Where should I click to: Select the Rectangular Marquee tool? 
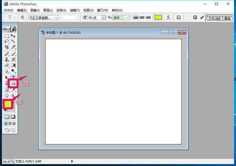7,36
